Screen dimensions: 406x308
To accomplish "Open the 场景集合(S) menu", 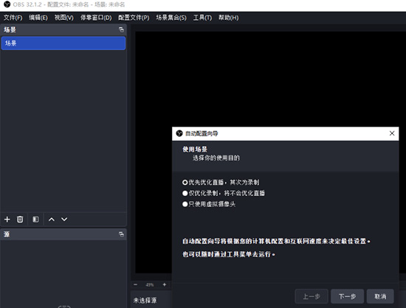I will pyautogui.click(x=171, y=18).
